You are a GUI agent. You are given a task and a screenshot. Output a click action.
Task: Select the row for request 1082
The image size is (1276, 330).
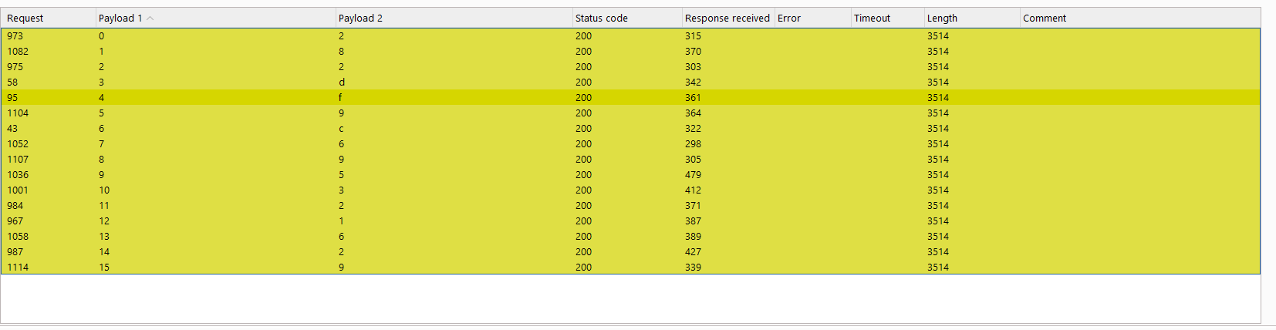pos(18,52)
